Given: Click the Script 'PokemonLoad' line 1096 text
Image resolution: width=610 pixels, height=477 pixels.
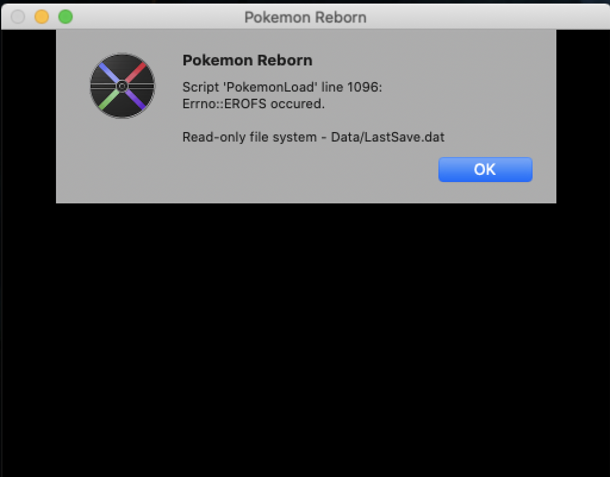Looking at the screenshot, I should coord(282,87).
